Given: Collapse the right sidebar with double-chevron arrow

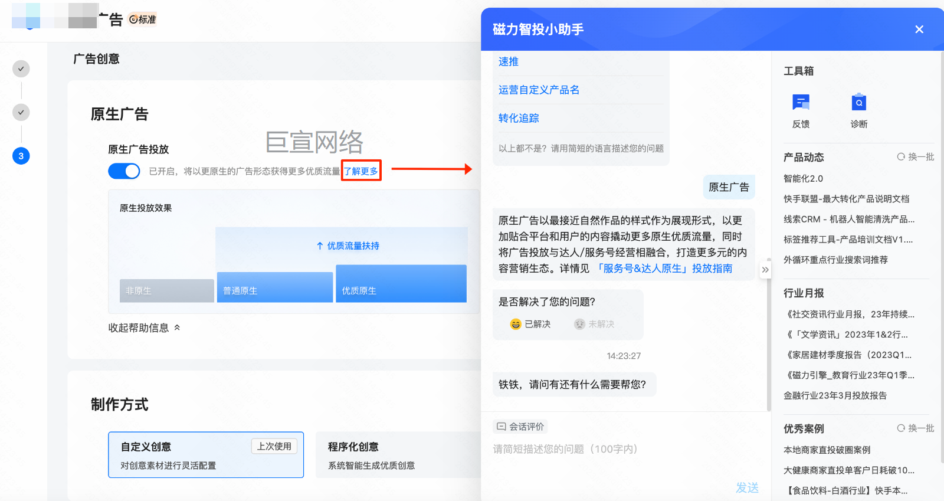Looking at the screenshot, I should click(765, 270).
